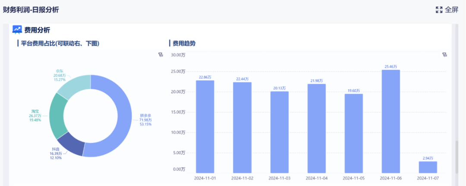Click the small 2.94万 bar
This screenshot has width=466, height=186.
pyautogui.click(x=428, y=167)
